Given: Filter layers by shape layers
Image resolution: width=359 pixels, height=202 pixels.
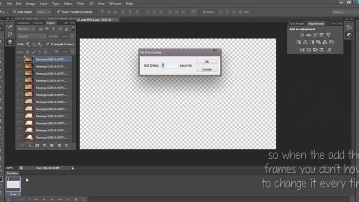Looking at the screenshot, I should point(60,29).
